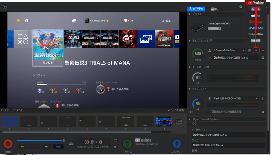The height and width of the screenshot is (155, 272).
Task: Collapse the ストリームコマンド panel
Action: (x=2, y=110)
